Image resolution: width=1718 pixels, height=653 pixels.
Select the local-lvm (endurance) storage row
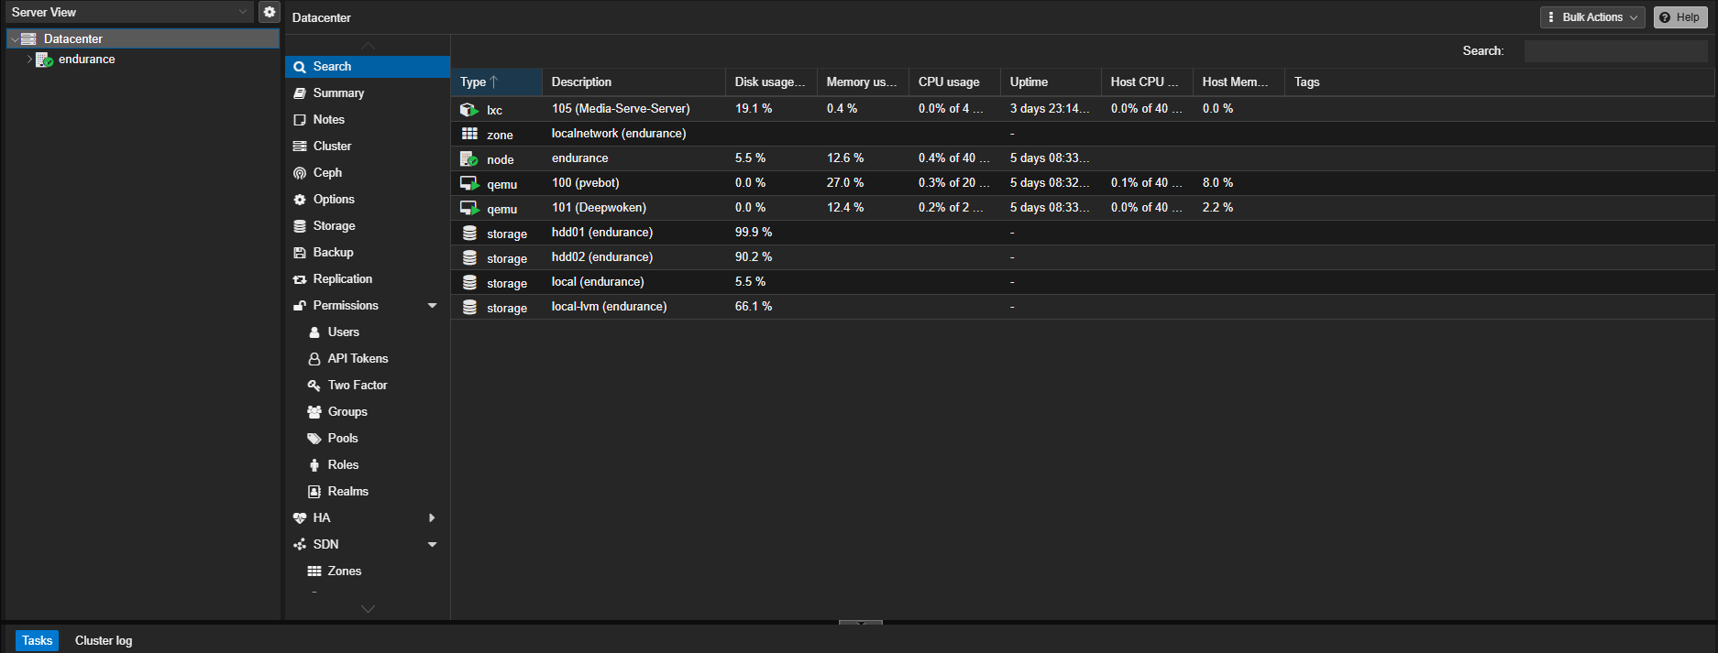[1082, 307]
